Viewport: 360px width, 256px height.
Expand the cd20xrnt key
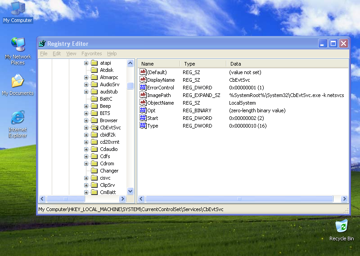click(86, 142)
